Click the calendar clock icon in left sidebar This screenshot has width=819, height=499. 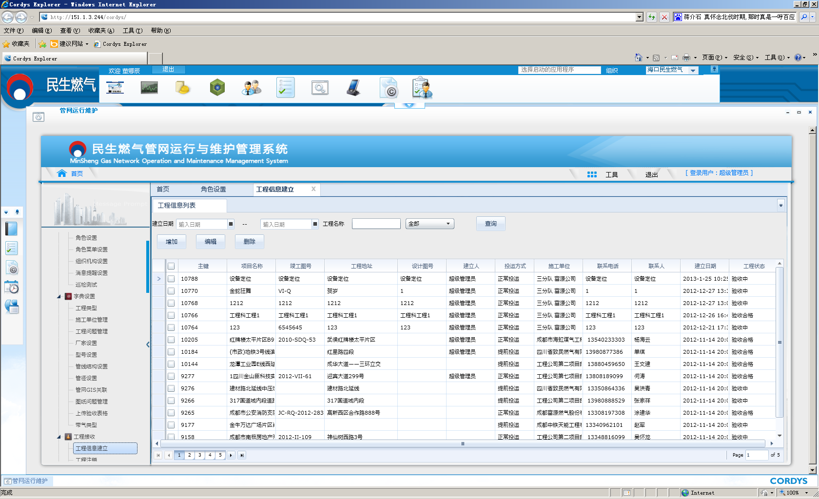[12, 288]
